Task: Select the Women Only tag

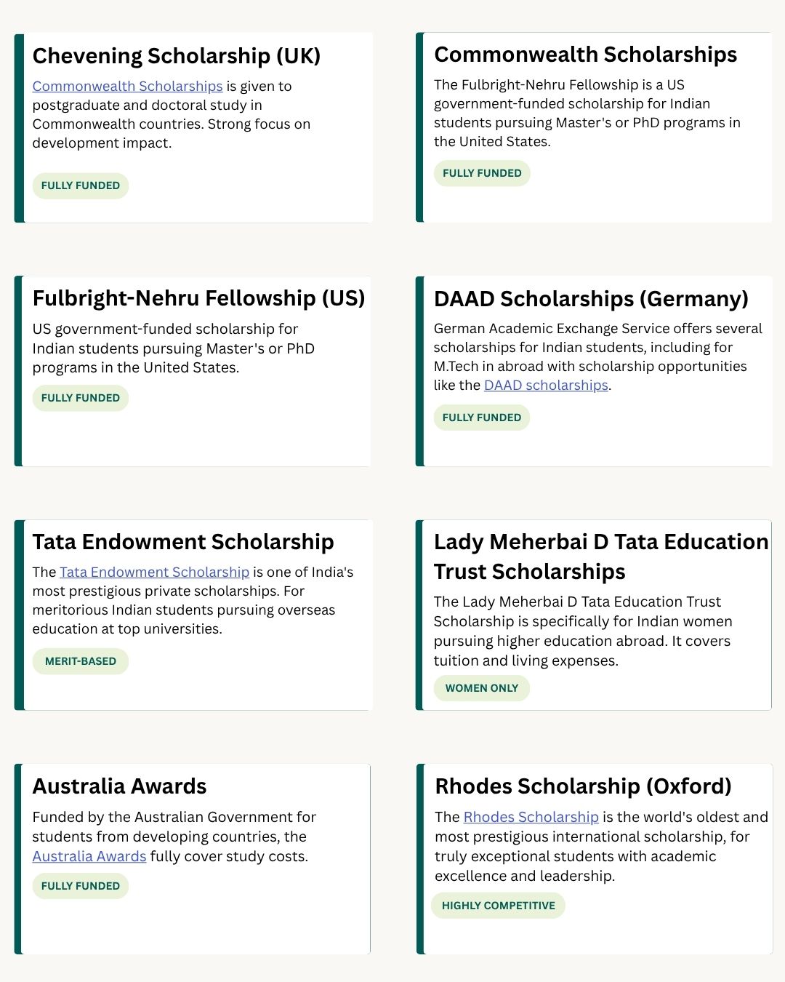Action: (482, 688)
